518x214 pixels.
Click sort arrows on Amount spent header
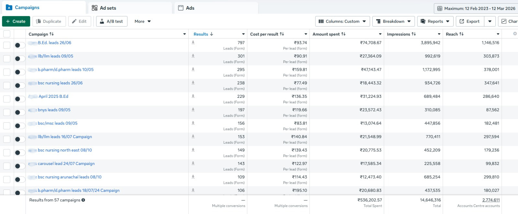tap(343, 34)
